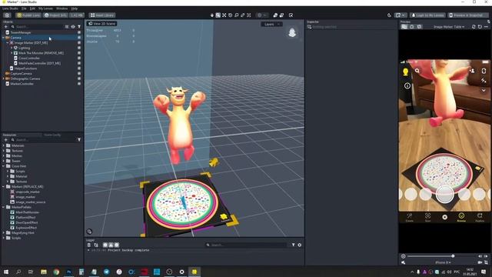Click the clear logger trash icon
Image resolution: width=492 pixels, height=277 pixels.
coord(89,245)
